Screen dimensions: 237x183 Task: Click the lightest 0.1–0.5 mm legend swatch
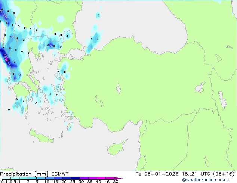[x=6, y=178]
